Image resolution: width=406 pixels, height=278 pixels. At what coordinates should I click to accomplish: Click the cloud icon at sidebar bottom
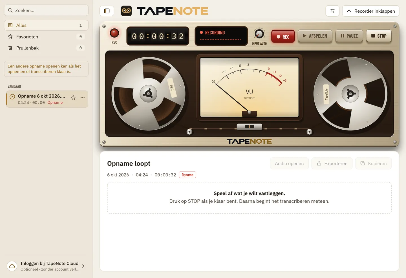pyautogui.click(x=12, y=266)
